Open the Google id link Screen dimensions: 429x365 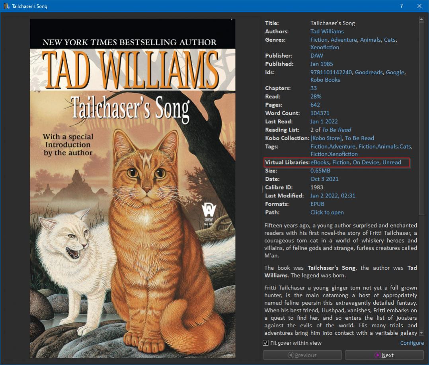pyautogui.click(x=395, y=72)
